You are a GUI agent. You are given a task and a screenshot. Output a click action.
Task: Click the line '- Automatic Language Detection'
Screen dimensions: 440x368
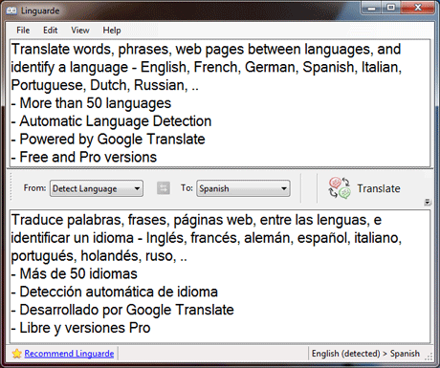click(111, 121)
